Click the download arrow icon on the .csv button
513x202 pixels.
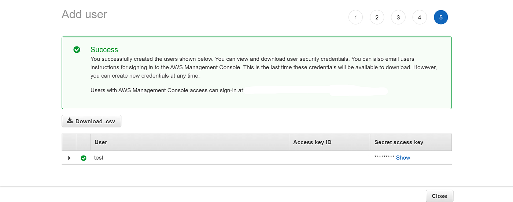pos(70,121)
